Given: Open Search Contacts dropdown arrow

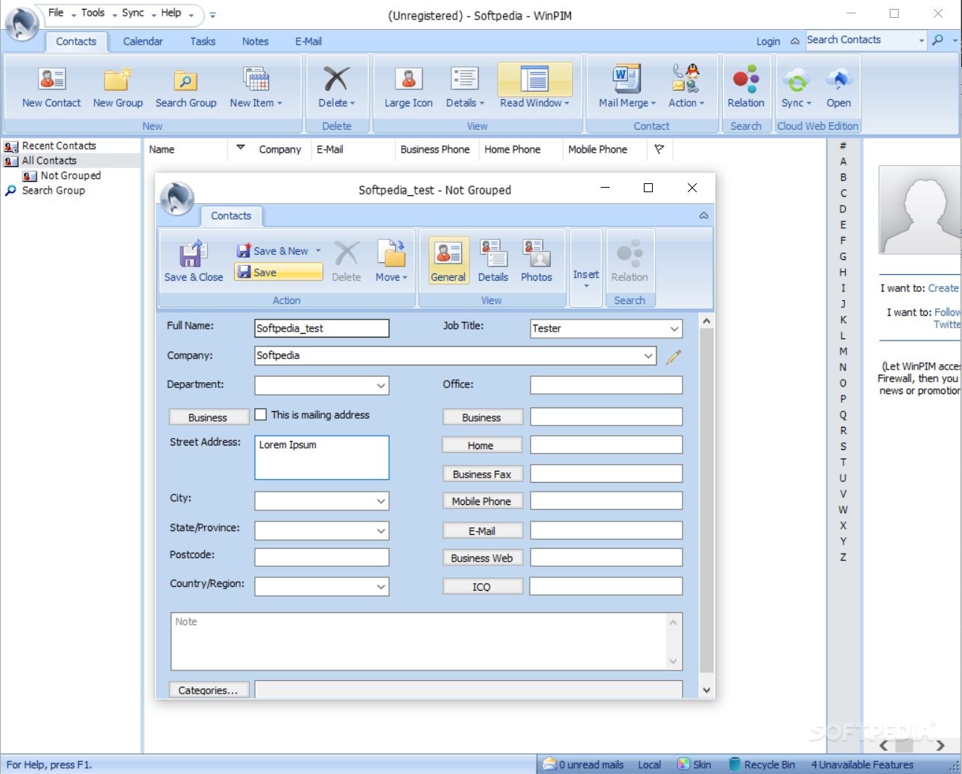Looking at the screenshot, I should pyautogui.click(x=922, y=40).
